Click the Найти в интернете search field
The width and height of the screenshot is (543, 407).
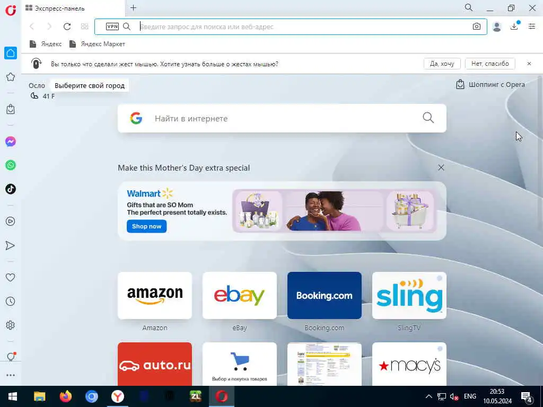282,118
